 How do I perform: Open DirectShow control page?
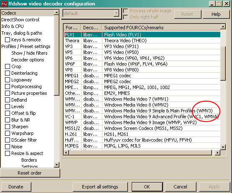20,20
